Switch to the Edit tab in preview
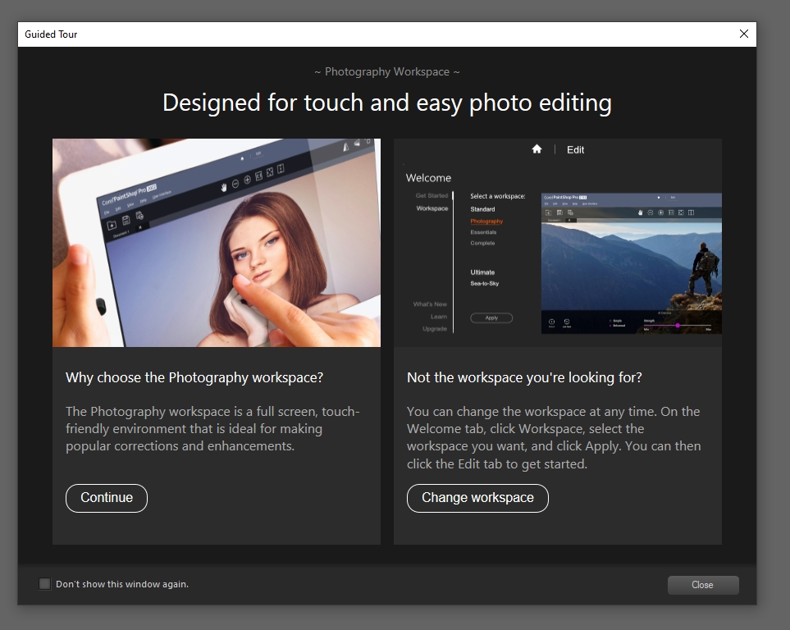The height and width of the screenshot is (630, 790). [x=575, y=150]
